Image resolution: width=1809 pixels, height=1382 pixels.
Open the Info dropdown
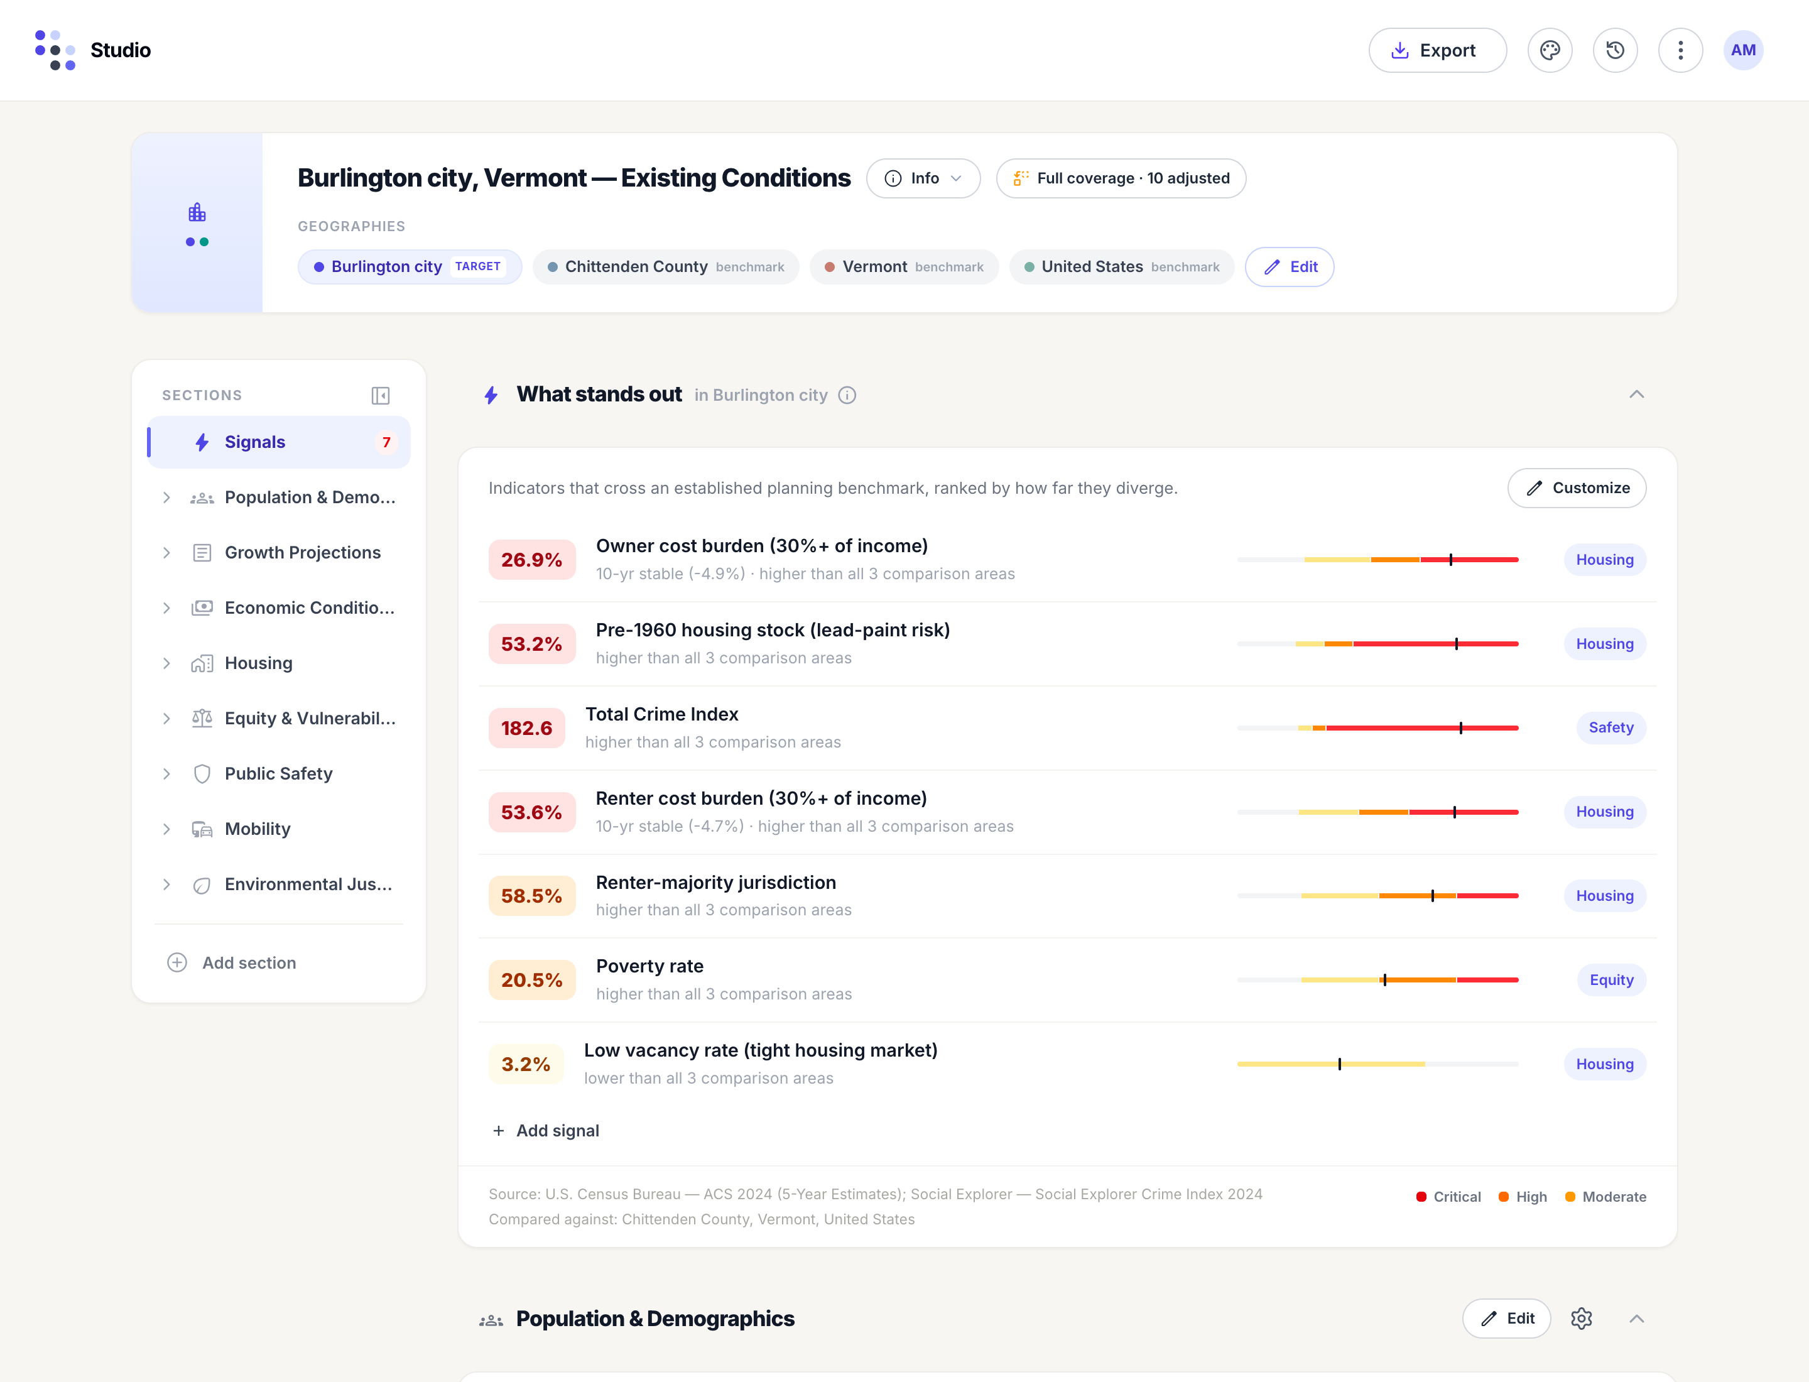point(923,178)
